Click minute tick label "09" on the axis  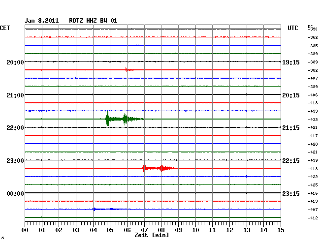coord(178,230)
